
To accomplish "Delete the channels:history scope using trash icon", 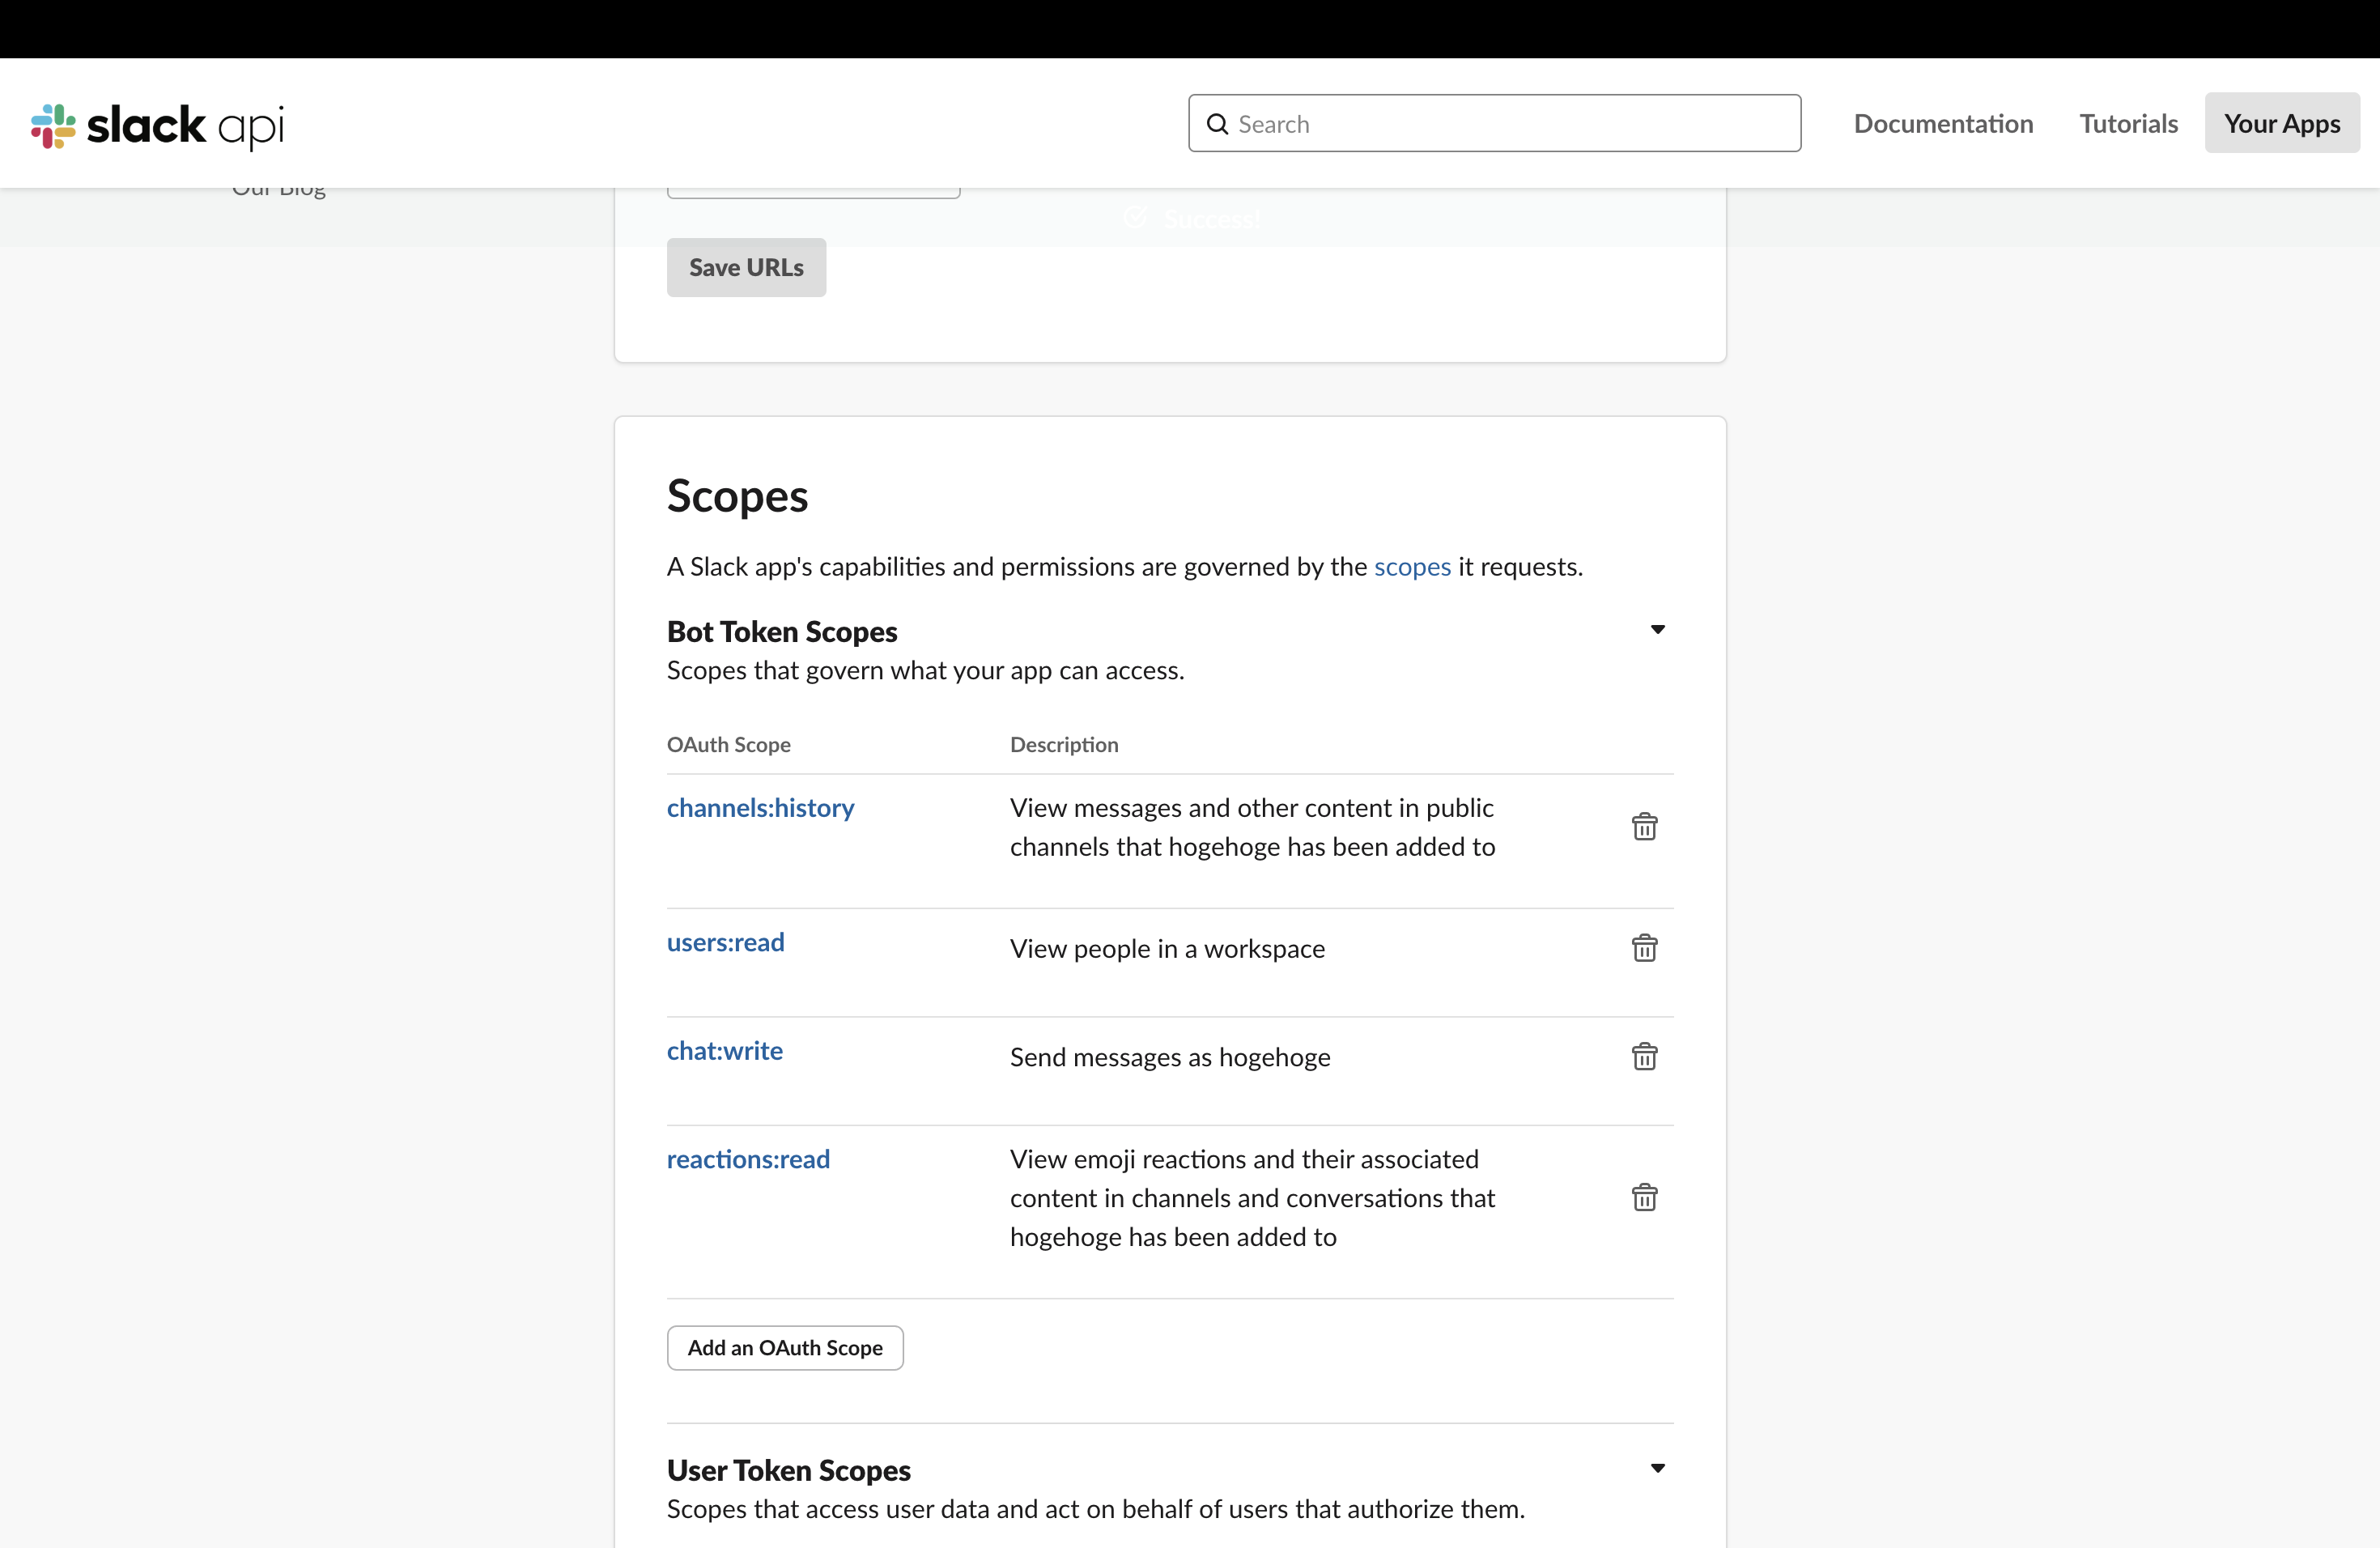I will (1645, 826).
